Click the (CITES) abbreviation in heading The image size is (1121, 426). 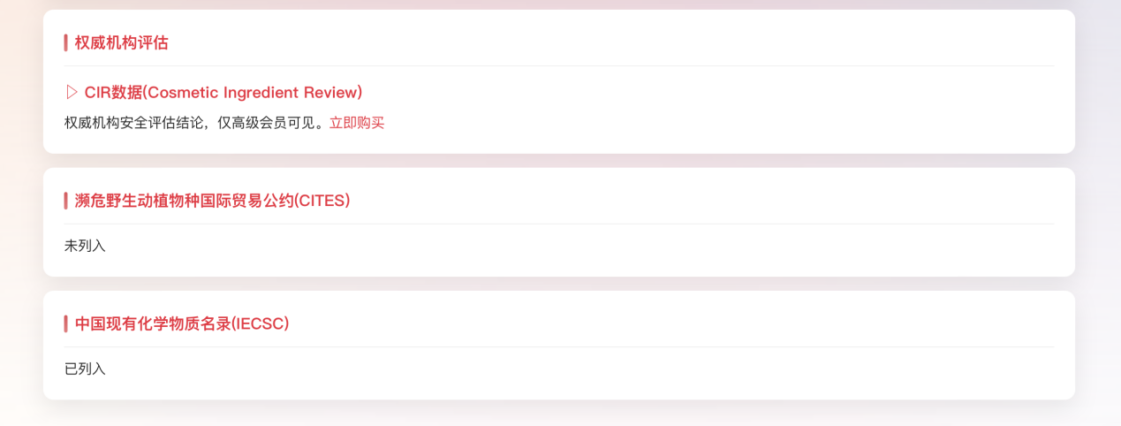[322, 201]
